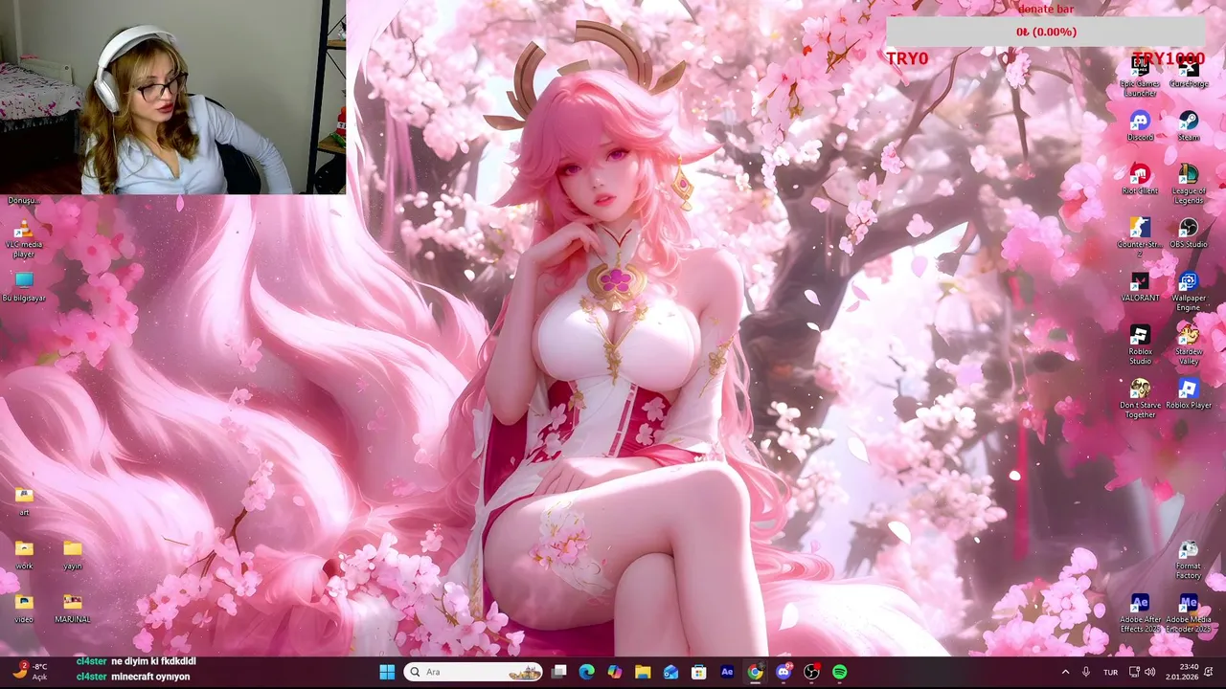
Task: Select the Format Factory desktop icon
Action: [1189, 560]
